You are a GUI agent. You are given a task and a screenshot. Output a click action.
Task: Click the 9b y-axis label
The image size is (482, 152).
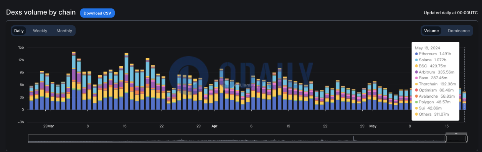click(x=21, y=72)
